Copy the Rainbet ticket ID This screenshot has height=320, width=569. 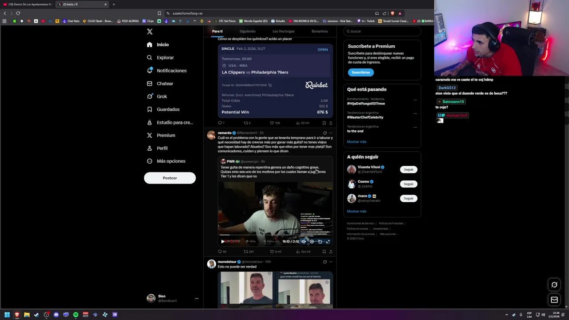coord(270,85)
